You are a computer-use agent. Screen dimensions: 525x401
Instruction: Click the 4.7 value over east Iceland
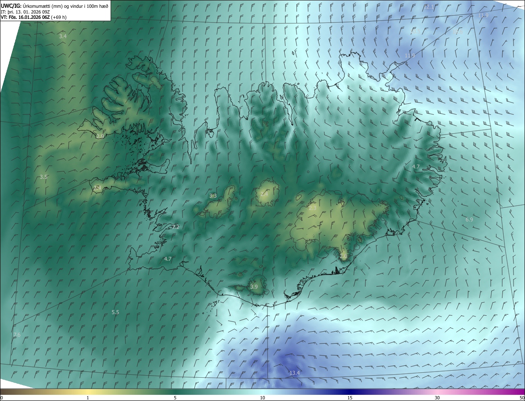coord(416,167)
